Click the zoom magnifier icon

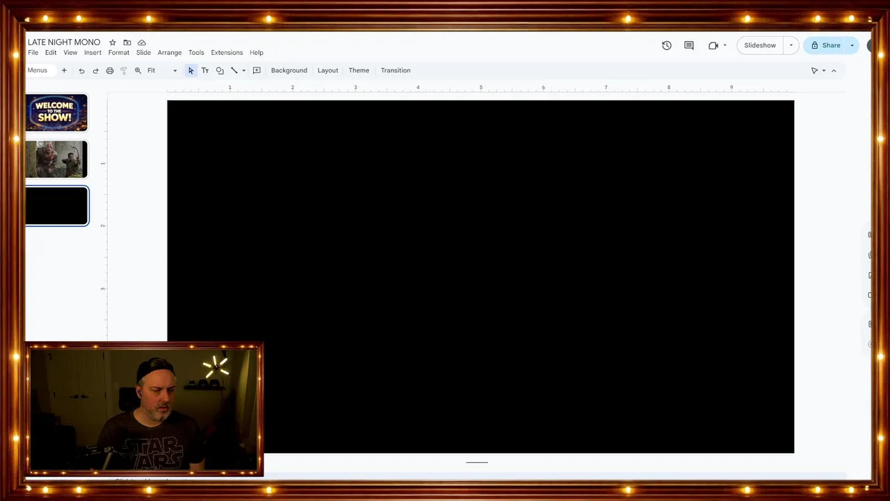tap(138, 70)
